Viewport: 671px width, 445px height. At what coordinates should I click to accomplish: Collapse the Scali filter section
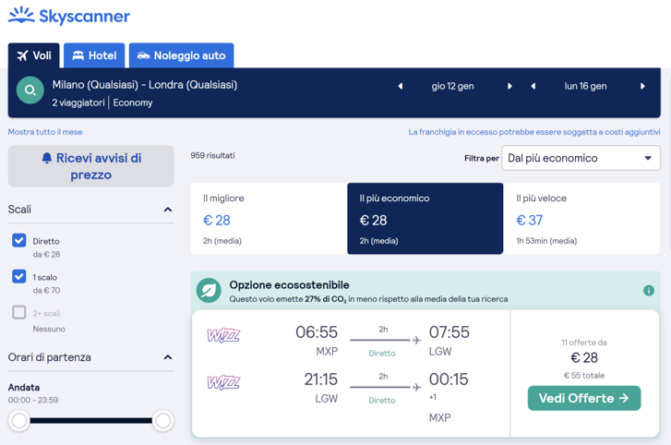(167, 210)
